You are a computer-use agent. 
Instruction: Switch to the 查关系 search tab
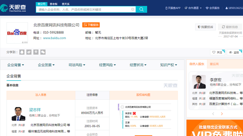pos(65,4)
